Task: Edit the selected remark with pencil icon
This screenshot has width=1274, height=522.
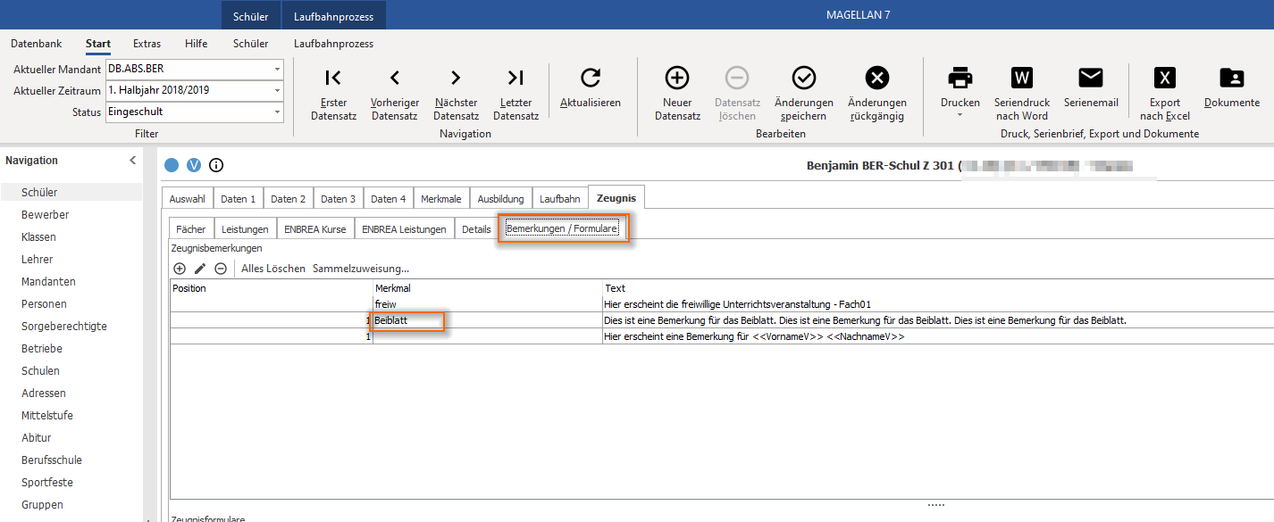Action: pyautogui.click(x=200, y=269)
